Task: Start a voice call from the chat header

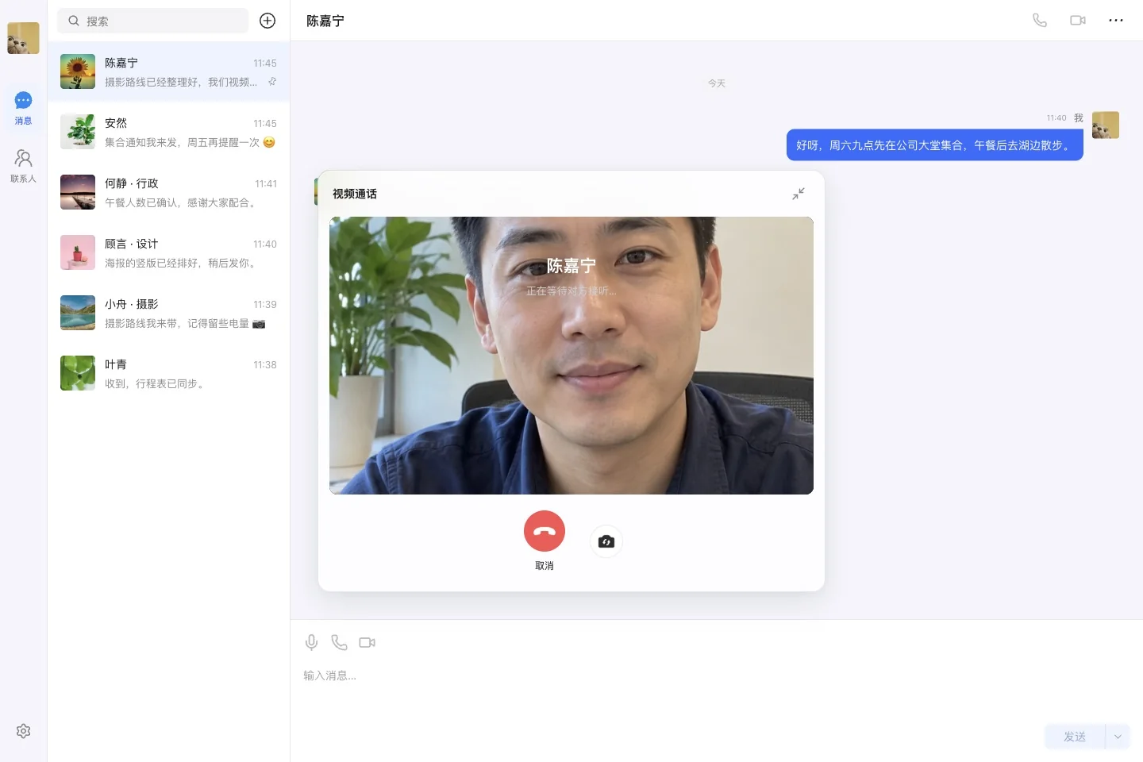Action: (1040, 21)
